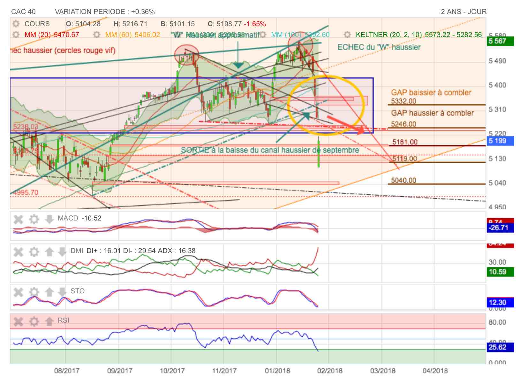The image size is (521, 379).
Task: Click the 02/2018 date axis label
Action: point(330,371)
